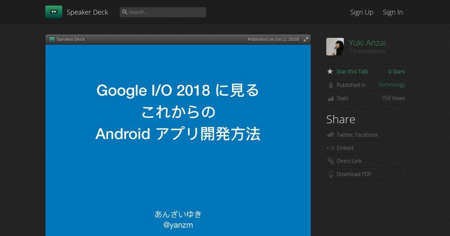This screenshot has height=236, width=450.
Task: Click the Download PDF icon
Action: click(330, 174)
